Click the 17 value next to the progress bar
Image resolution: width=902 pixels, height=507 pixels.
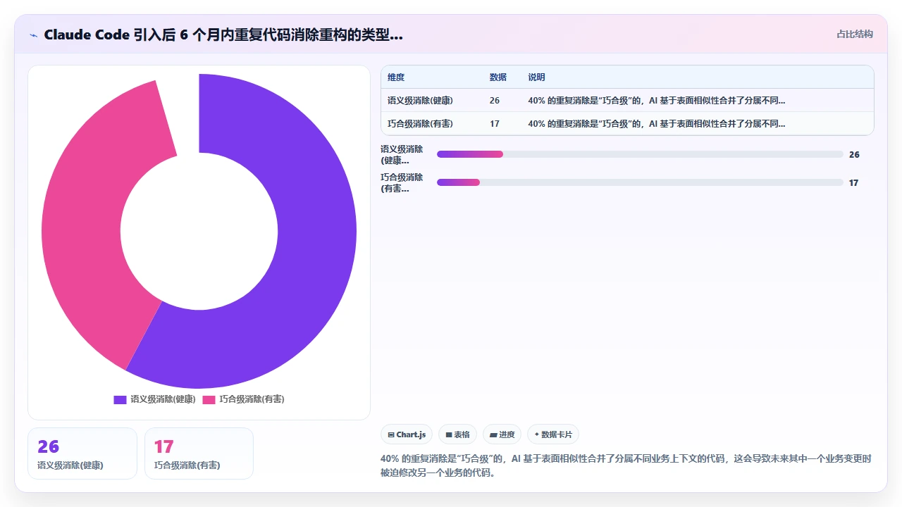coord(853,182)
